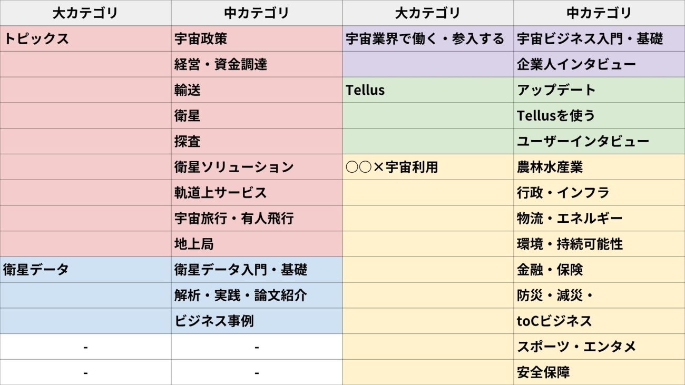
Task: Select the Tellus category cell
Action: tap(428, 90)
